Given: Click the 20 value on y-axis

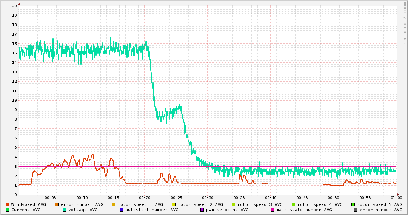Looking at the screenshot, I should click(x=14, y=6).
